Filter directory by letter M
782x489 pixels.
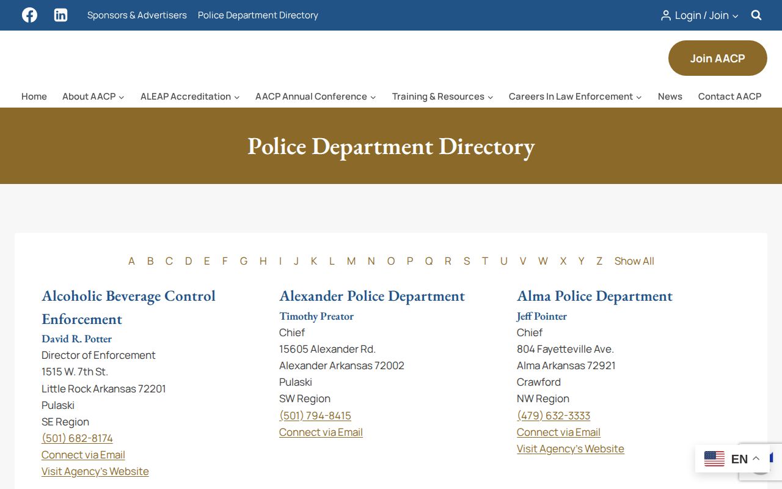351,261
